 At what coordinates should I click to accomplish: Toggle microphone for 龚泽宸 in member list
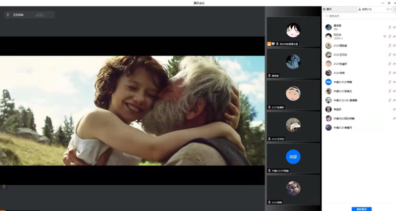(390, 27)
